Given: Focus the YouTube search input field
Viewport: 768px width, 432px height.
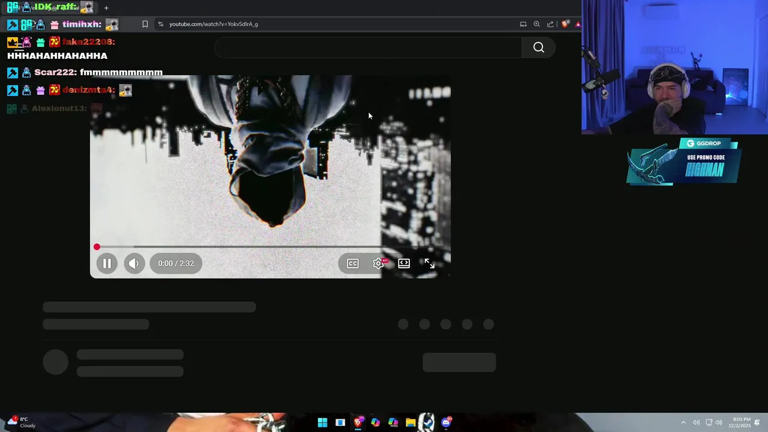Looking at the screenshot, I should (368, 47).
